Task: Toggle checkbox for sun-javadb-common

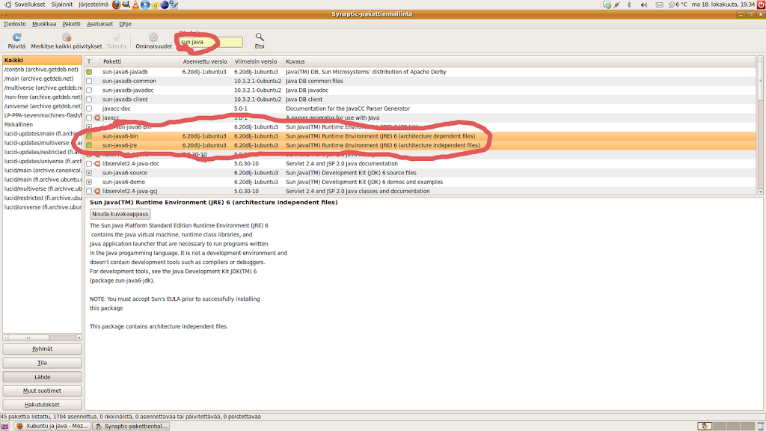Action: tap(89, 81)
